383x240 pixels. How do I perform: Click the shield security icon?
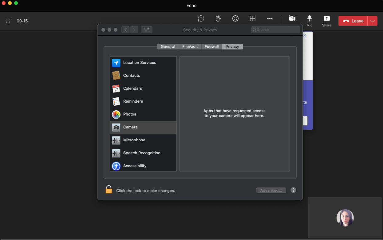[x=8, y=21]
